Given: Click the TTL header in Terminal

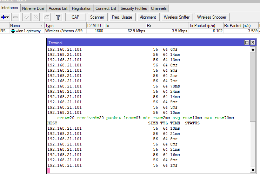Looking at the screenshot, I should (164, 123).
